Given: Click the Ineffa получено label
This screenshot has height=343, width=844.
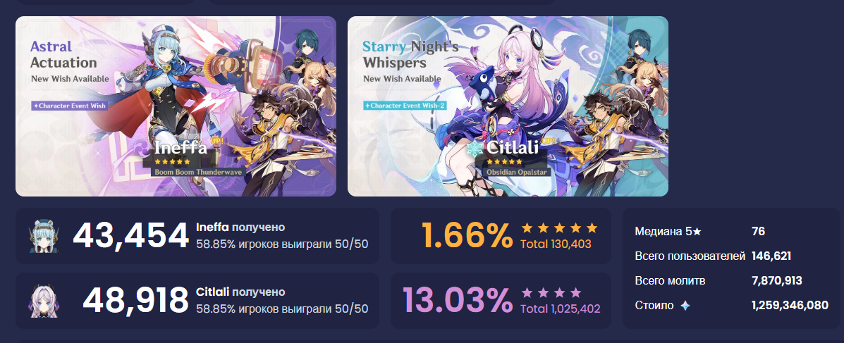Looking at the screenshot, I should [240, 227].
